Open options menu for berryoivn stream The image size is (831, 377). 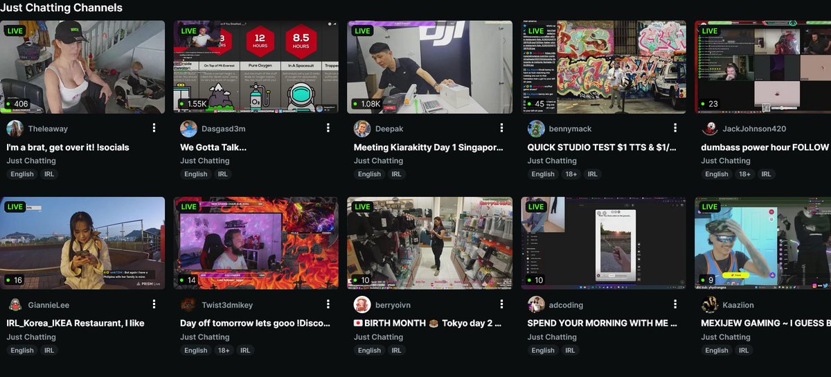(501, 305)
